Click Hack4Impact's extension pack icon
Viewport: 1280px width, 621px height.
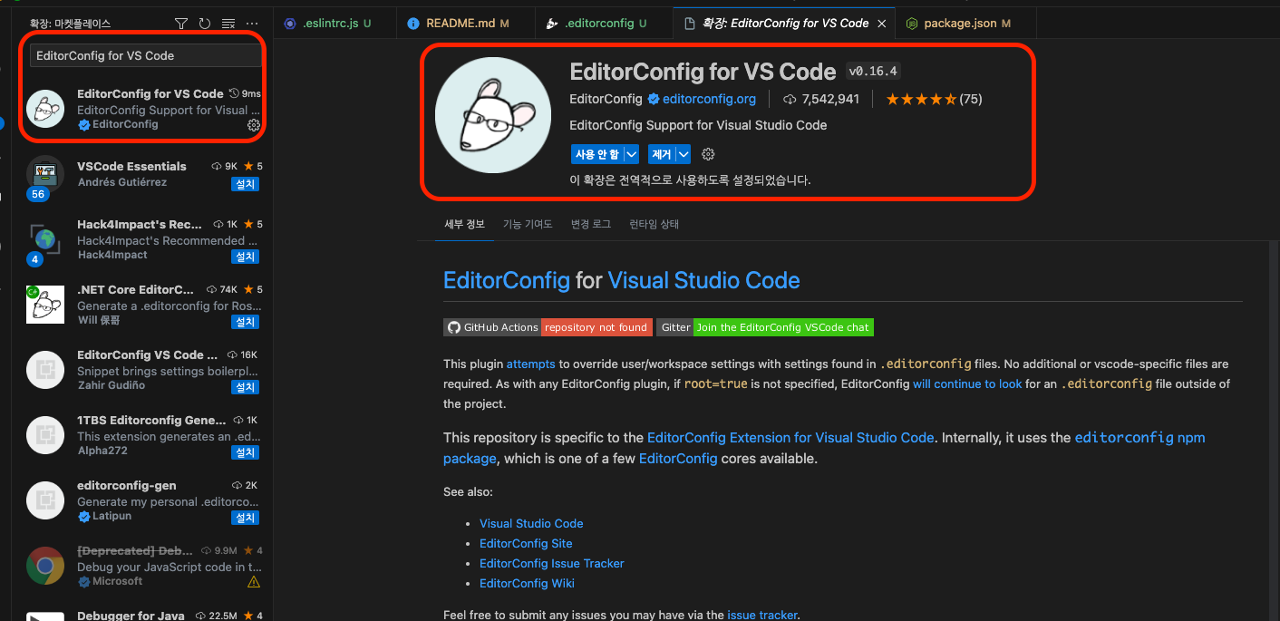click(44, 239)
